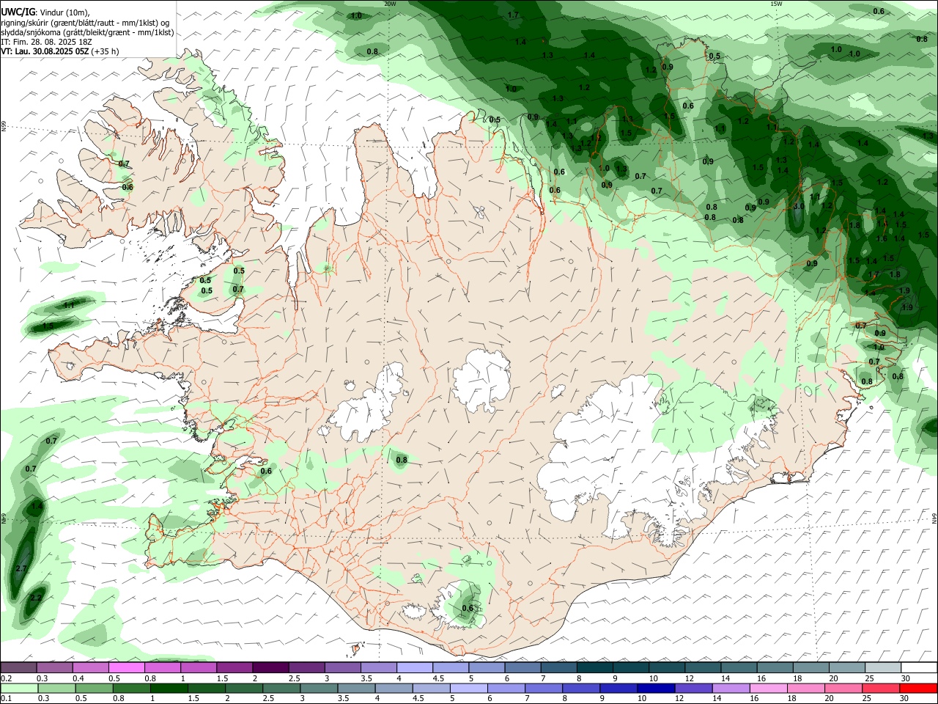Pick the bright pink 0.5 swatch, upper legend row
Screen dimensions: 938x704
pos(126,668)
